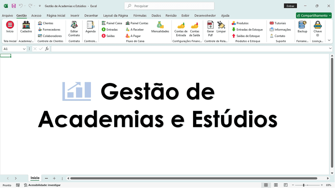Open Contas de Entrada settings
The height and width of the screenshot is (188, 335).
pyautogui.click(x=181, y=29)
